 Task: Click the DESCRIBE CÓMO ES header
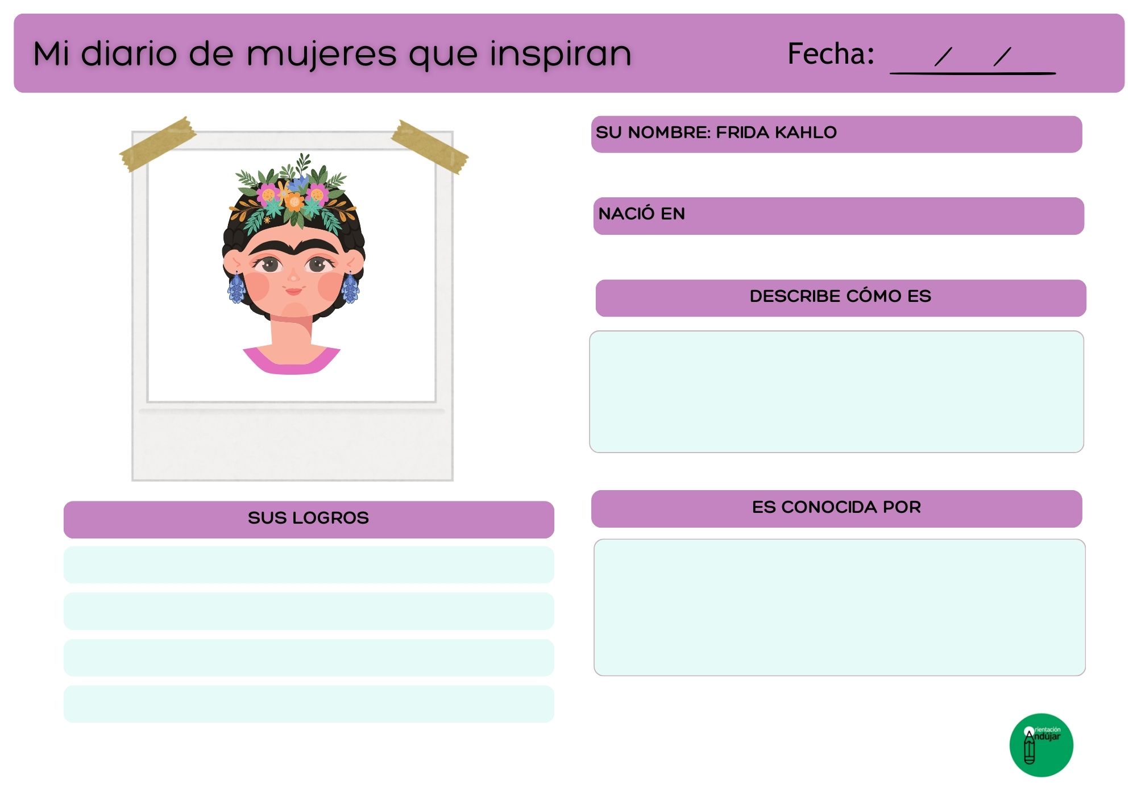840,297
